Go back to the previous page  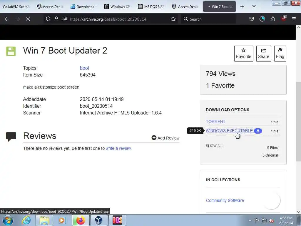tap(7, 19)
